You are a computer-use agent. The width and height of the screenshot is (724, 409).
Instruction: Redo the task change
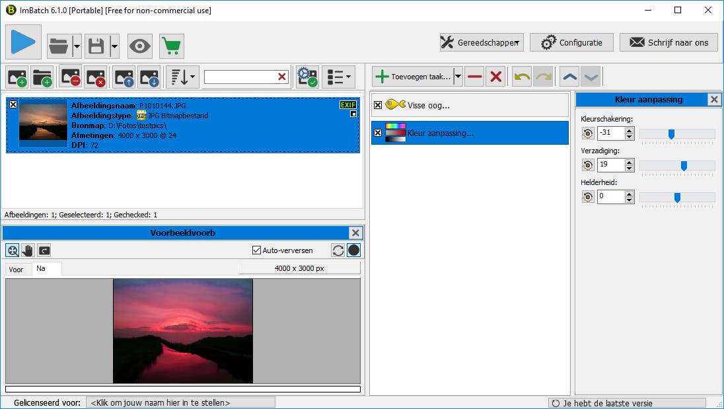click(544, 77)
